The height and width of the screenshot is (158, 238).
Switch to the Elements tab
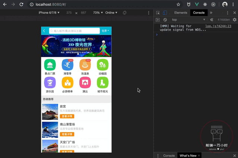[x=181, y=13]
